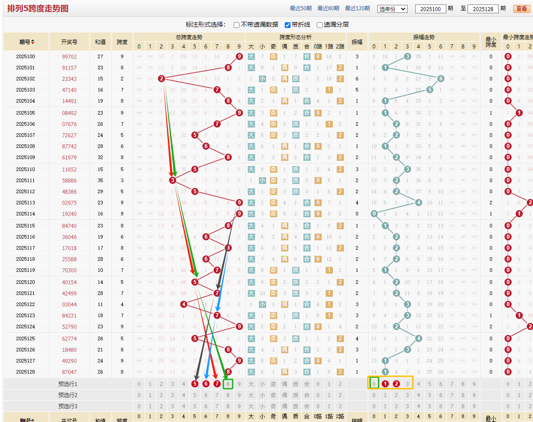
Task: Focus the start period field showing 2025100
Action: pyautogui.click(x=430, y=9)
